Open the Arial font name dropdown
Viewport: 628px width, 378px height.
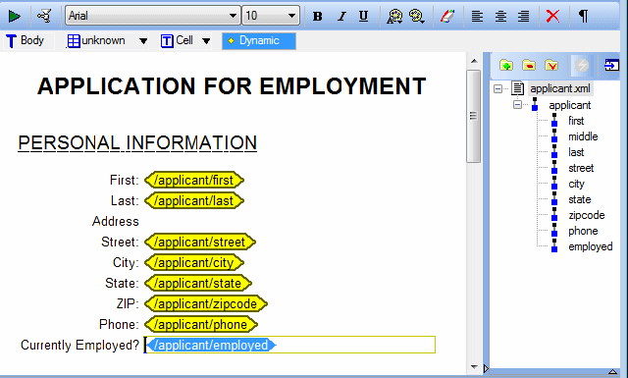[234, 16]
